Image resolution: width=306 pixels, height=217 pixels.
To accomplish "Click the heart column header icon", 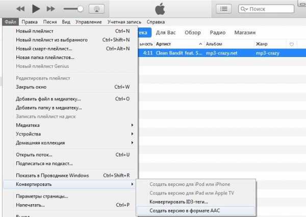I will point(291,44).
